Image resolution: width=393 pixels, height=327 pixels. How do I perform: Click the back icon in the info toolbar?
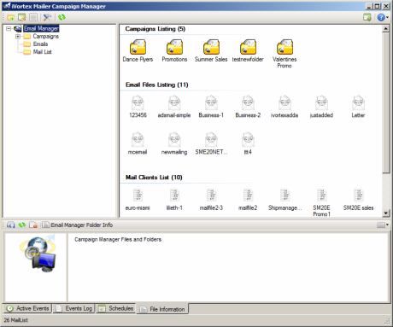(x=11, y=225)
